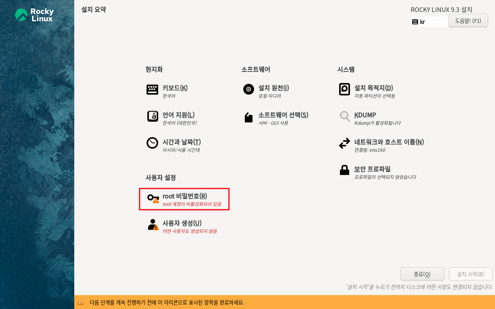This screenshot has height=309, width=495.
Task: Click the ROCKY LINUX 9.3 설치 title
Action: pyautogui.click(x=441, y=10)
